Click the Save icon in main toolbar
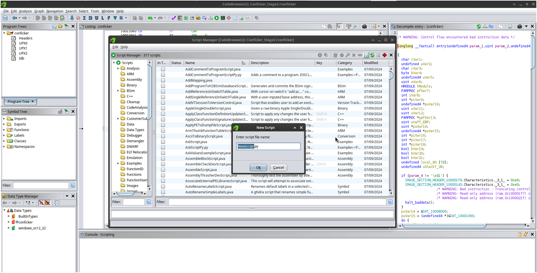 coord(5,18)
